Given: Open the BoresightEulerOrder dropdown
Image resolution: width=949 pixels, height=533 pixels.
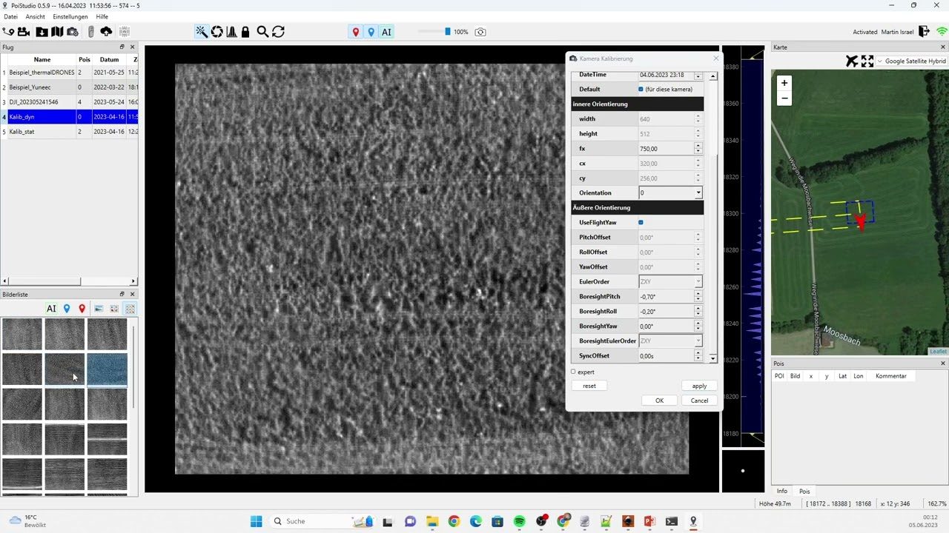Looking at the screenshot, I should 670,341.
